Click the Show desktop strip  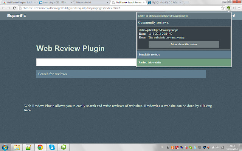[x=240, y=147]
